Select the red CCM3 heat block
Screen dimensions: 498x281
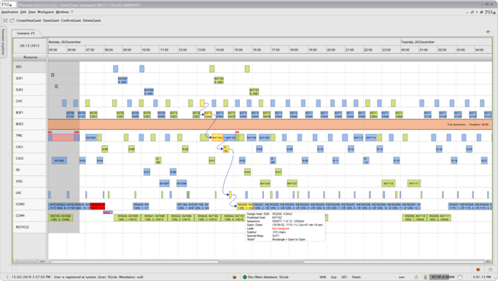point(98,206)
